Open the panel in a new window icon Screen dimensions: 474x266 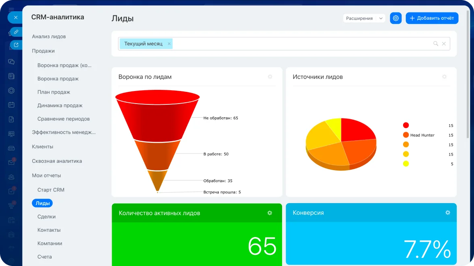point(16,45)
